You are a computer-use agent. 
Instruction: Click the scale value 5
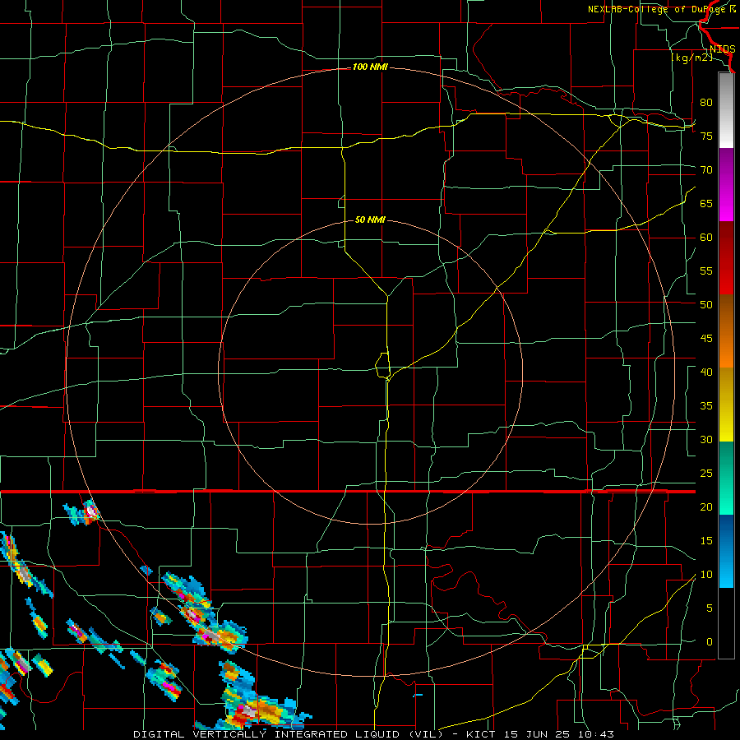[x=710, y=608]
